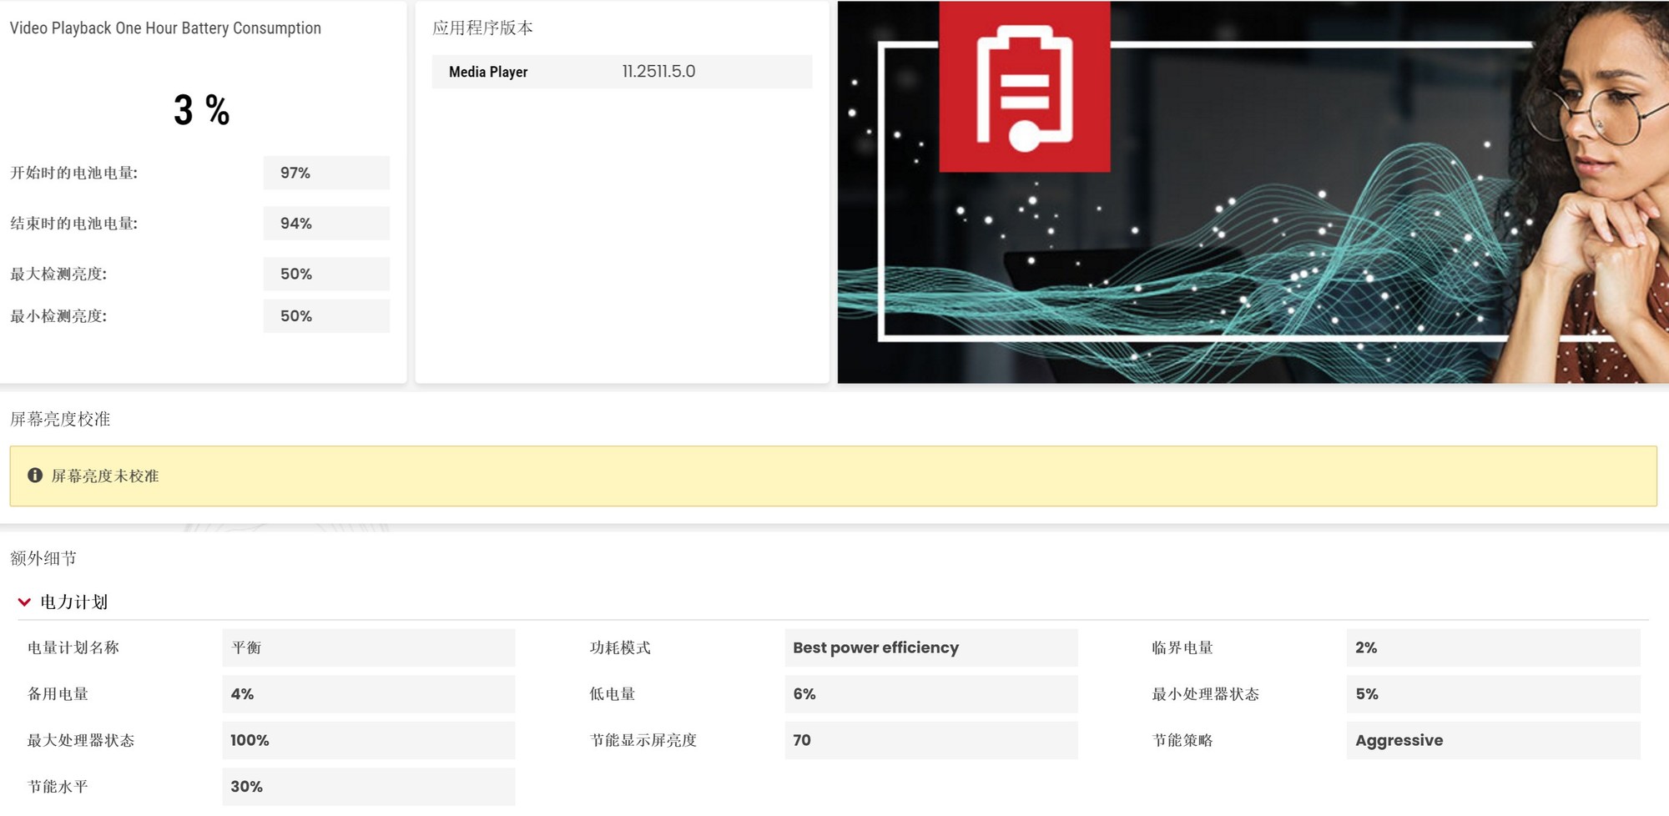The width and height of the screenshot is (1669, 816).
Task: Click the Best power efficiency power mode field
Action: point(930,647)
